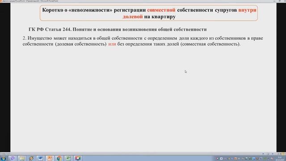Viewport: 286px width, 161px height.
Task: Switch to PowerPoint taskbar icon
Action: 50,158
